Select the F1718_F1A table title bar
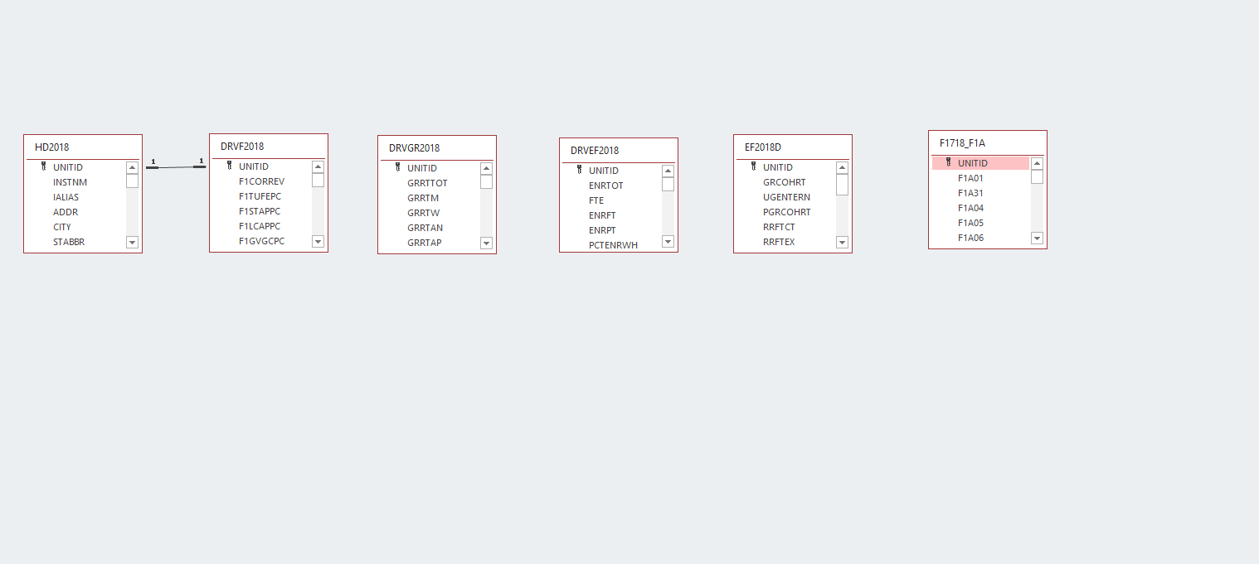Image resolution: width=1259 pixels, height=564 pixels. click(x=988, y=143)
